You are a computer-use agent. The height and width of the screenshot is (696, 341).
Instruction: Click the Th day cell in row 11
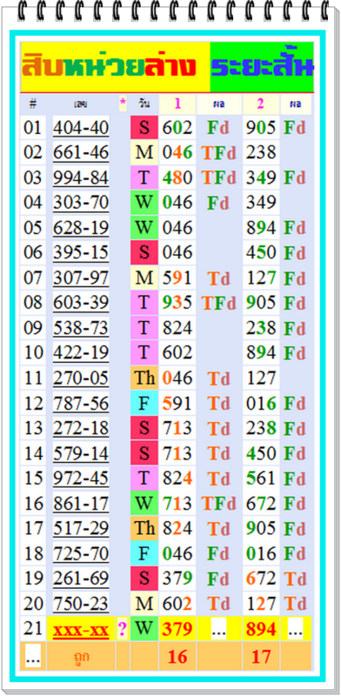click(144, 378)
